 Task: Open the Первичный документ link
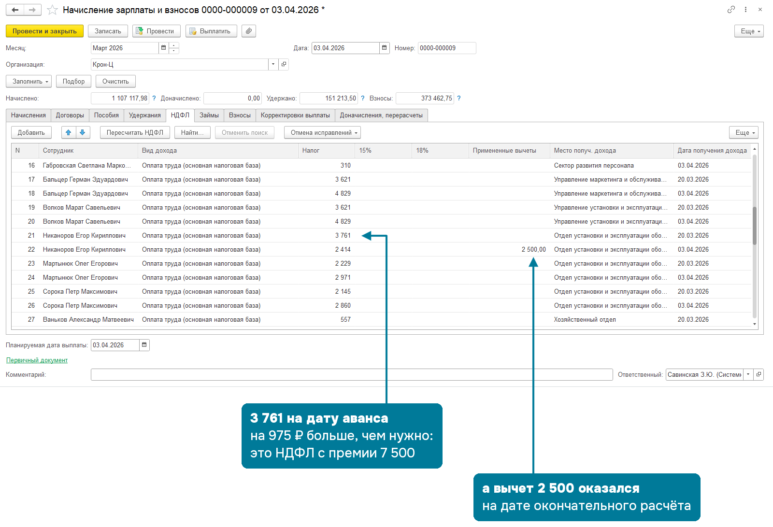pyautogui.click(x=37, y=360)
